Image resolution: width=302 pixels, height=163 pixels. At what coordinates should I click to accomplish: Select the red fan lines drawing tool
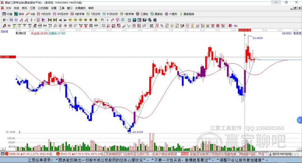[109, 26]
